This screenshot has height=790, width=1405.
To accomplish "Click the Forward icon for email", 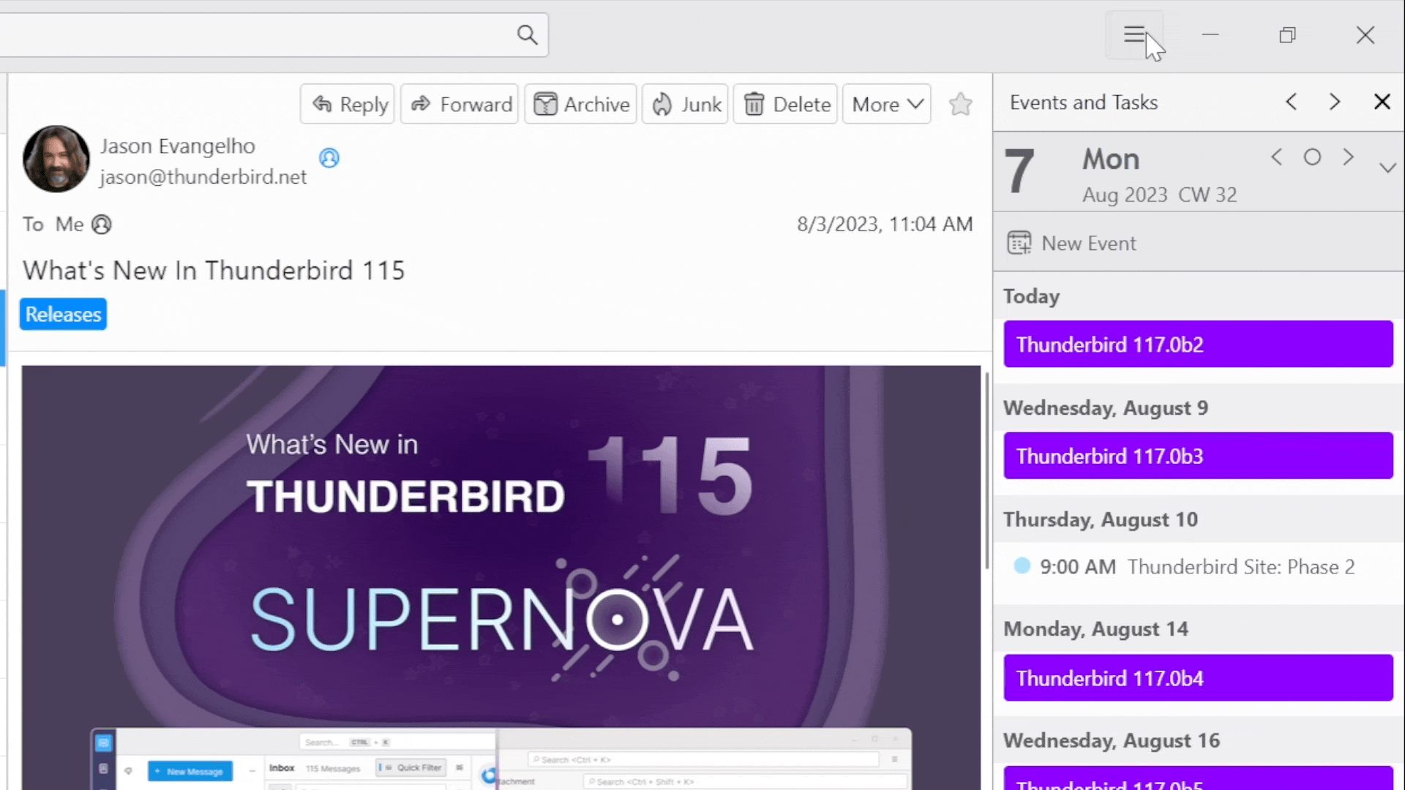I will 461,104.
